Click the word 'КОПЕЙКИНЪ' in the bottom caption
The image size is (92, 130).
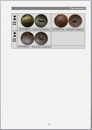[x=24, y=47]
